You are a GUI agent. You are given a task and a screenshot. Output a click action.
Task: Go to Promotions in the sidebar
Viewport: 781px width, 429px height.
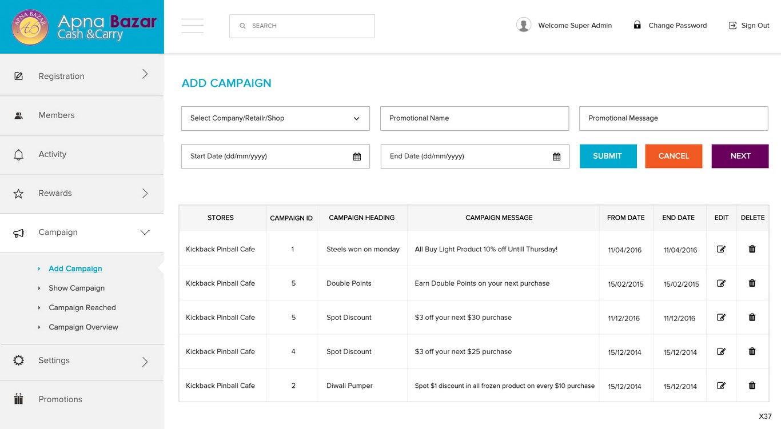[x=60, y=399]
